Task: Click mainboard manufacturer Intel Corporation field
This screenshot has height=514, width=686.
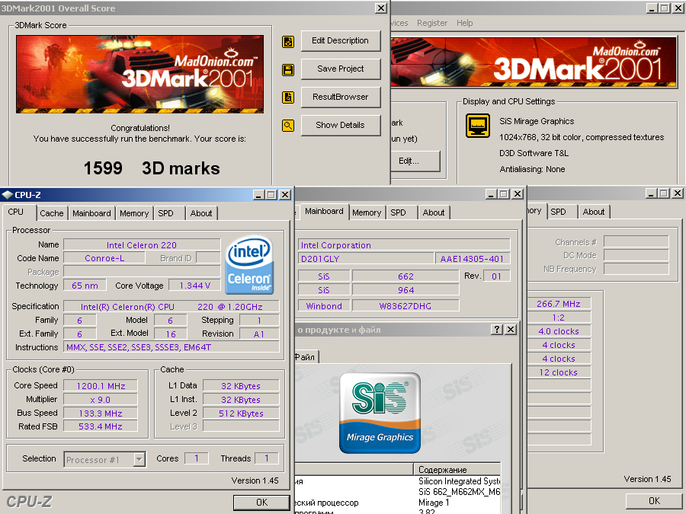Action: pos(404,244)
